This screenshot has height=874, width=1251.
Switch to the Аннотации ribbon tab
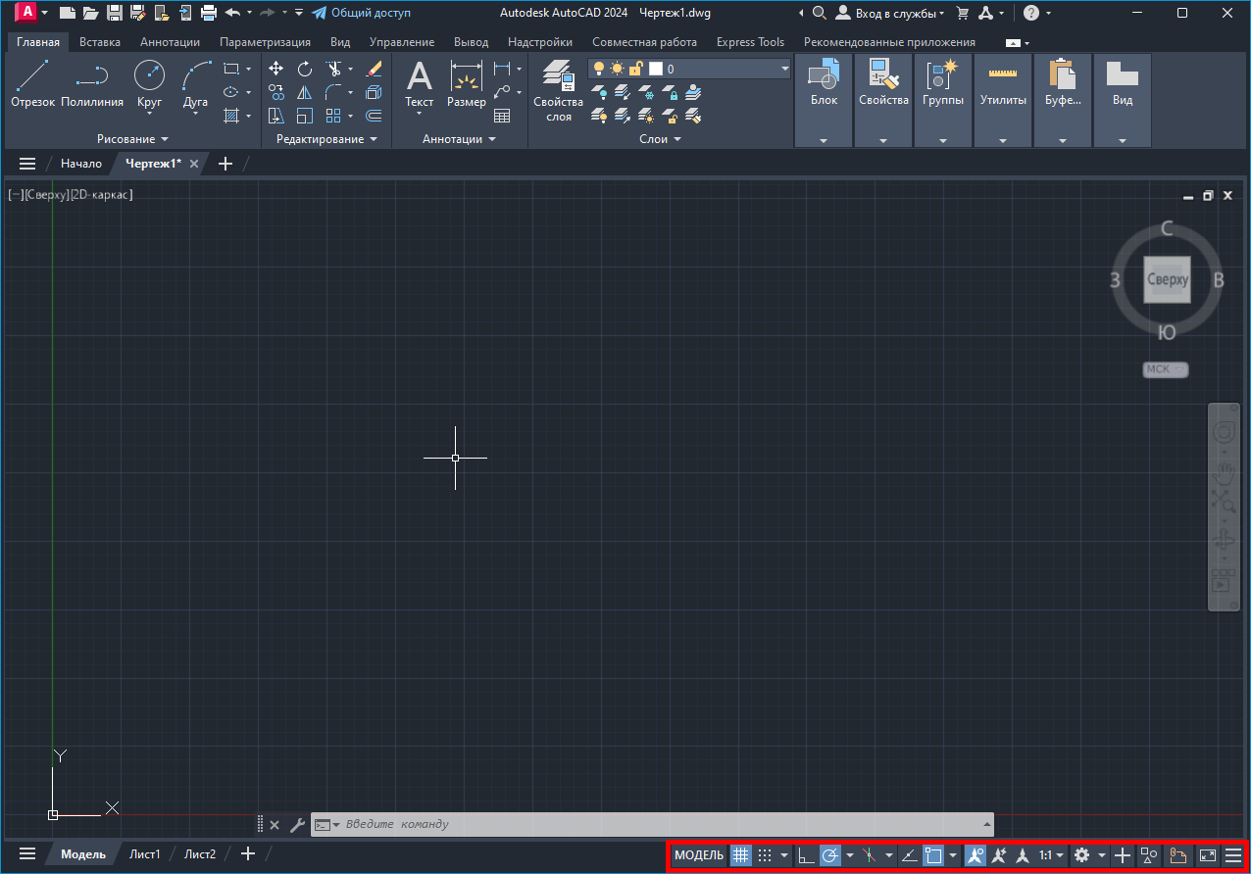click(170, 42)
